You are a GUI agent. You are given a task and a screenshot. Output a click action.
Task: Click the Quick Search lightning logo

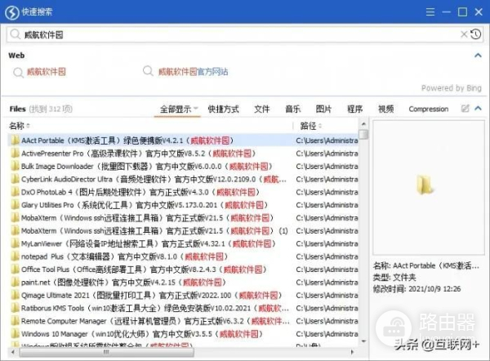(12, 12)
